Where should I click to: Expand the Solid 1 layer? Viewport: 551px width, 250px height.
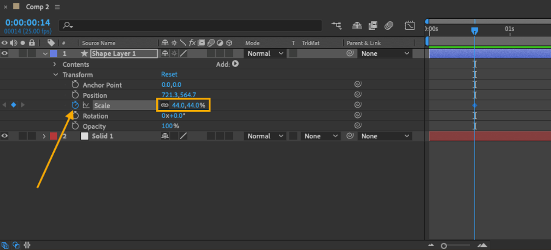pyautogui.click(x=44, y=136)
